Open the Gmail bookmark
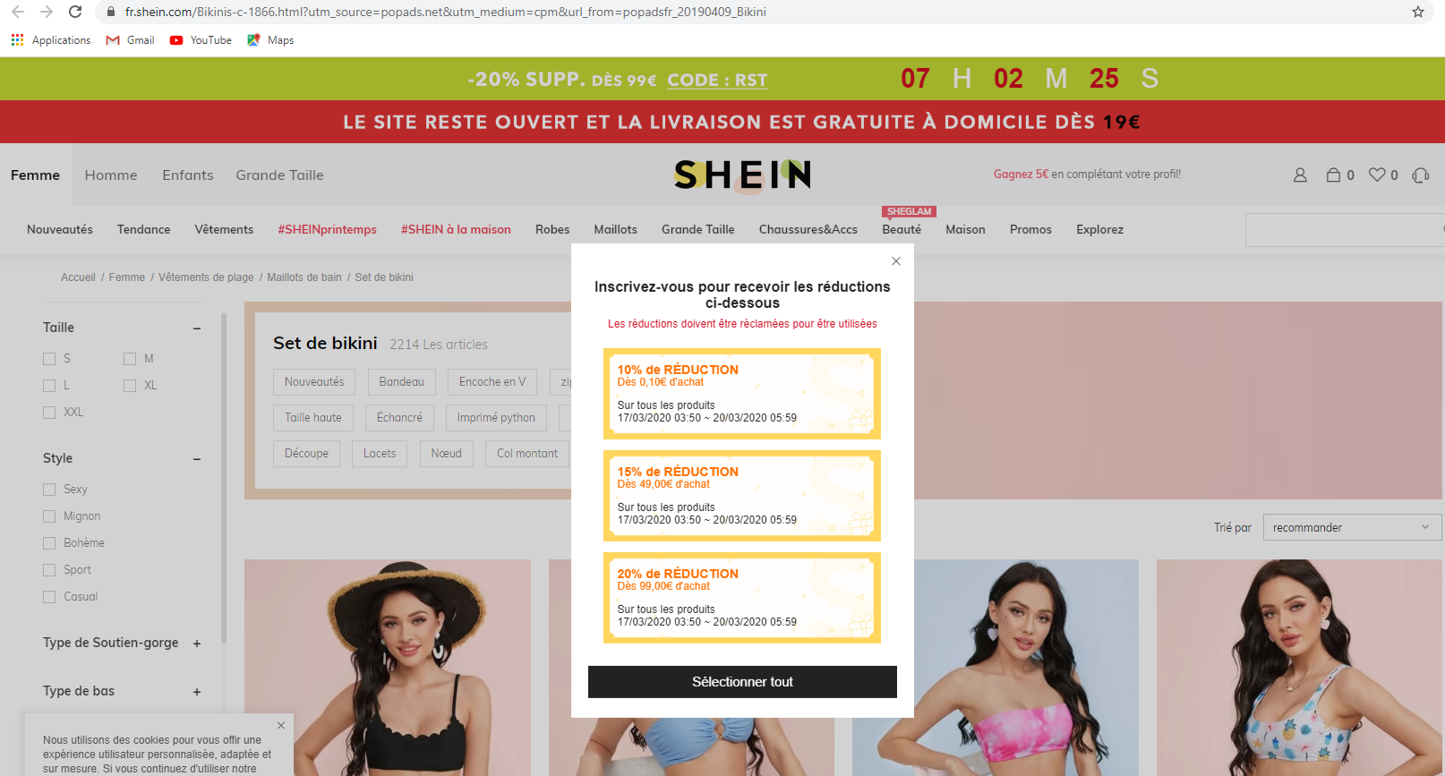Screen dimensions: 1445x776 (130, 40)
